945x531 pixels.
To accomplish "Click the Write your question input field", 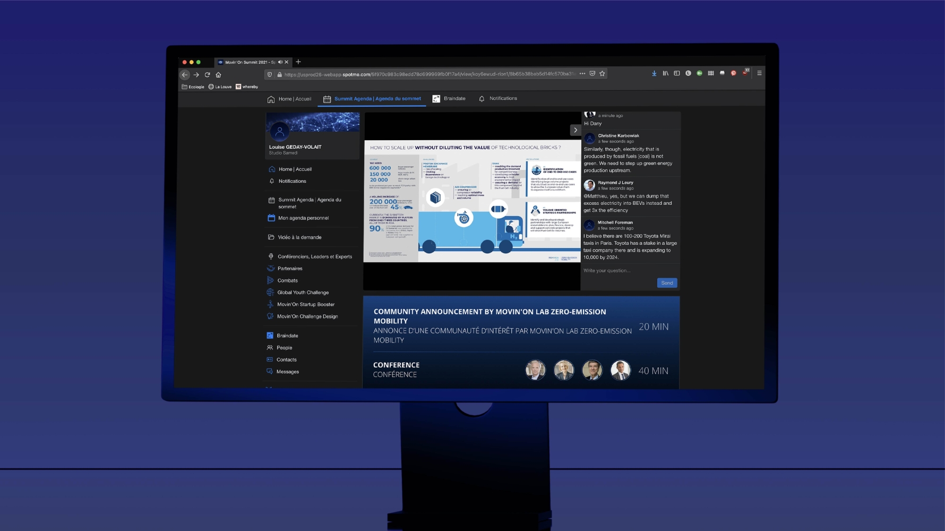I will point(630,271).
